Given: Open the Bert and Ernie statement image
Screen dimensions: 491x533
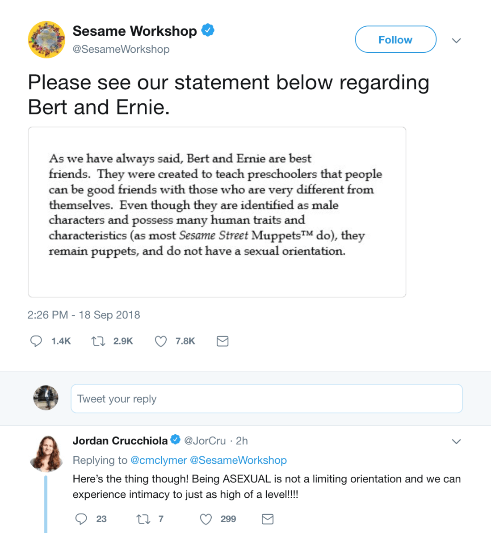Looking at the screenshot, I should (x=217, y=212).
